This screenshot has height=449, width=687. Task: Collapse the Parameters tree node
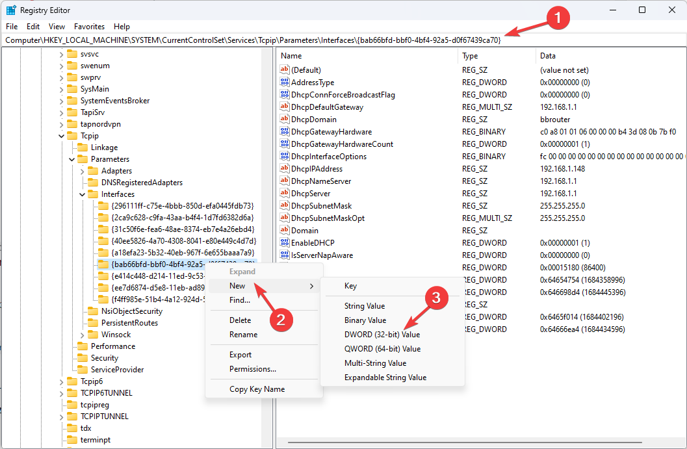pyautogui.click(x=72, y=159)
